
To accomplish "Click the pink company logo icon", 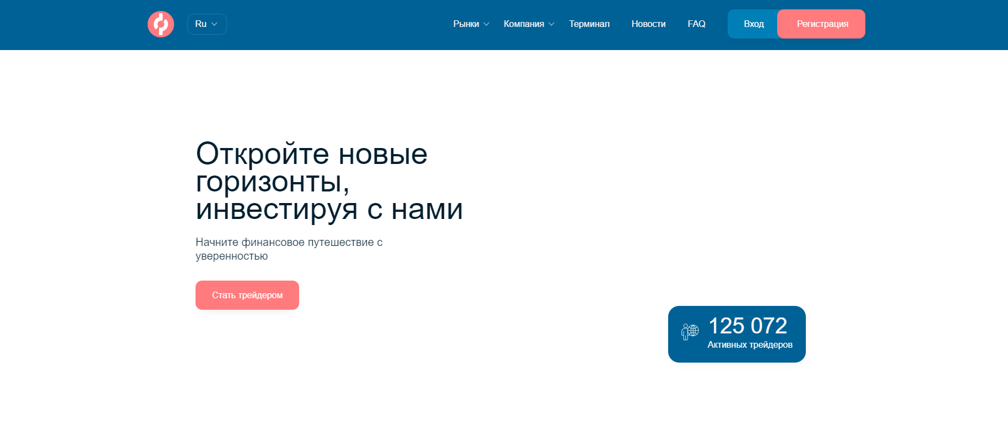I will 161,24.
